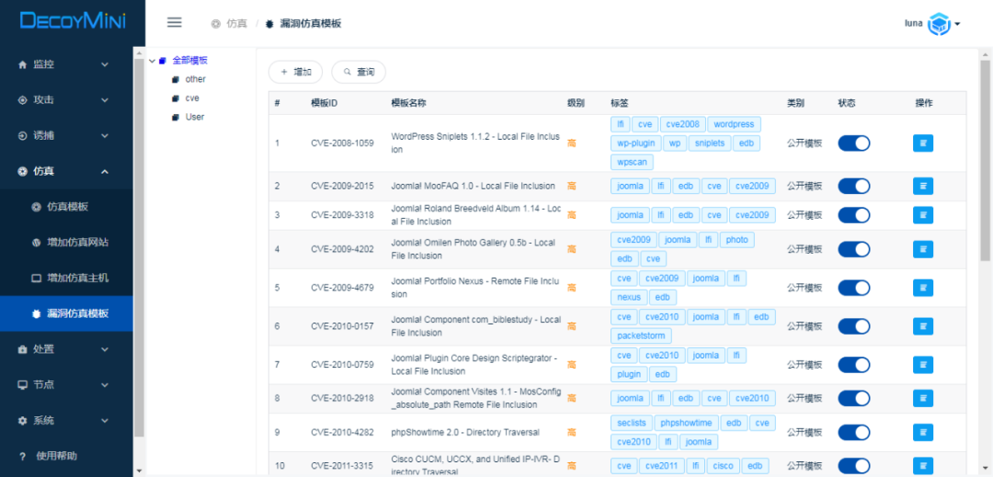The image size is (993, 477).
Task: Click the breadcrumb icon beside 仿真
Action: [x=216, y=24]
